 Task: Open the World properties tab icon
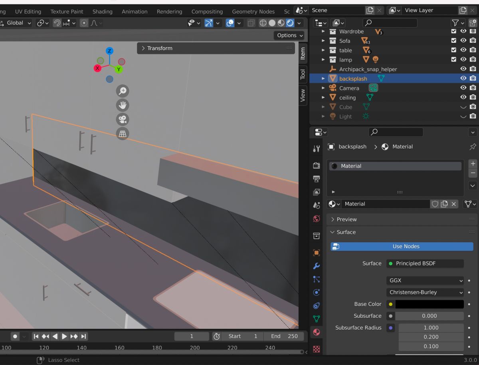[317, 219]
